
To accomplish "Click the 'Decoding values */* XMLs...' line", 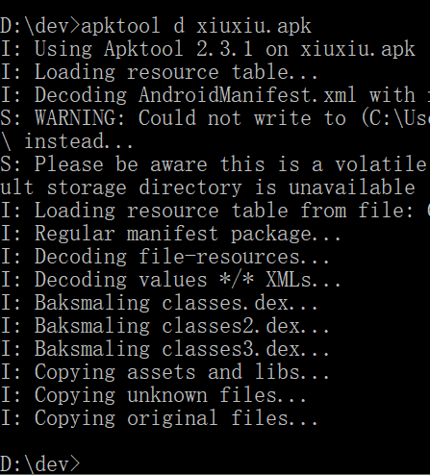I will 170,280.
